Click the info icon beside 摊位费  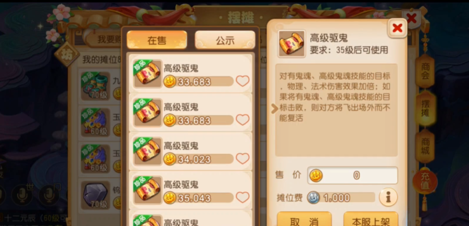coord(388,197)
